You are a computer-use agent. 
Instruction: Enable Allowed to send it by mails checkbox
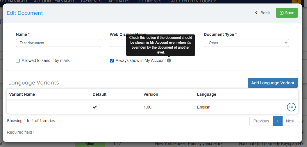pos(18,61)
